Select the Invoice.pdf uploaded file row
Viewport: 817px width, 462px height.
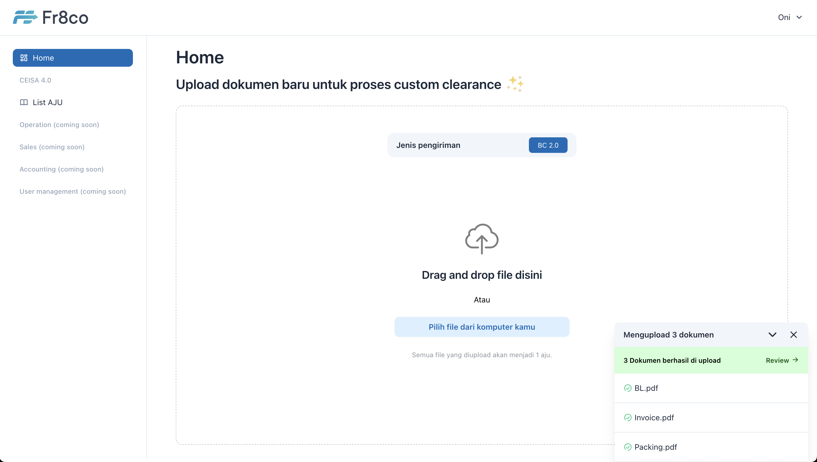711,418
